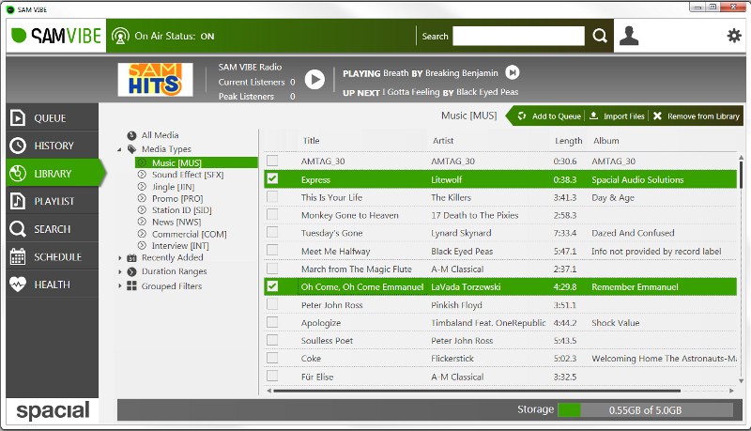Collapse the Media Types tree node
751x431 pixels.
(119, 150)
